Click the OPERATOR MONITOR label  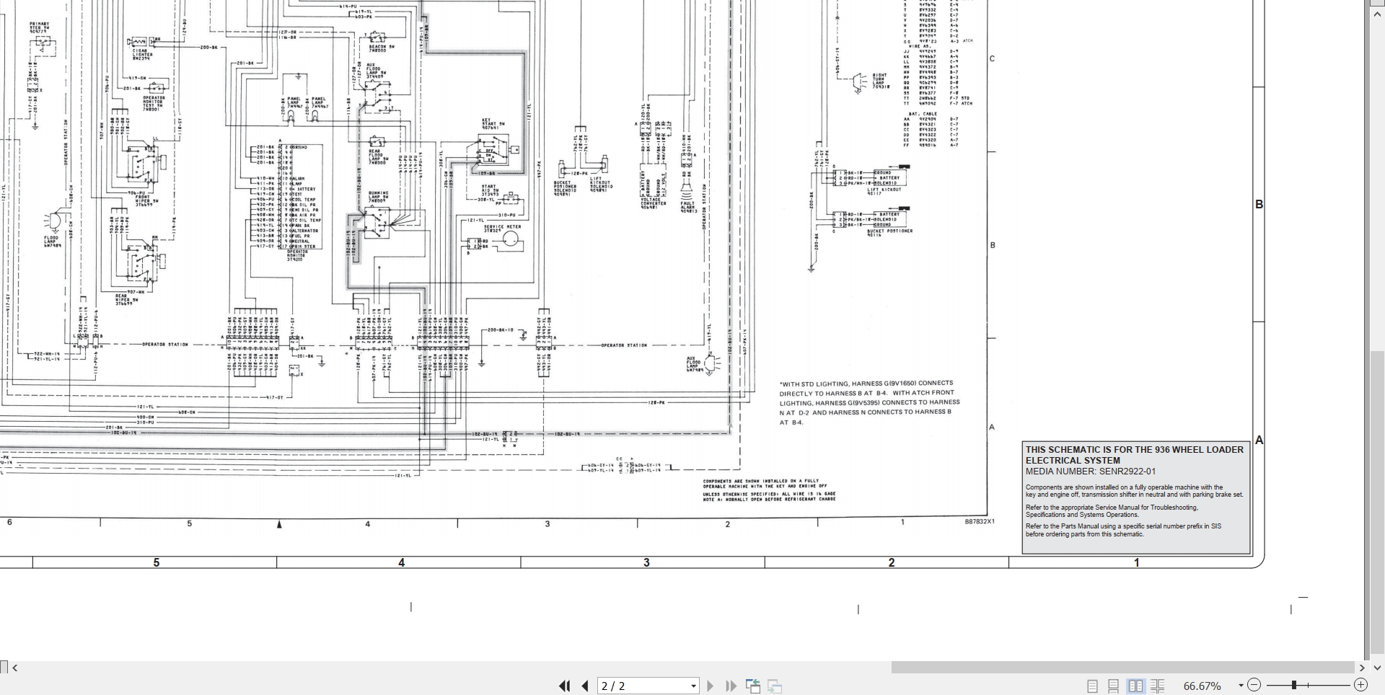pos(297,255)
